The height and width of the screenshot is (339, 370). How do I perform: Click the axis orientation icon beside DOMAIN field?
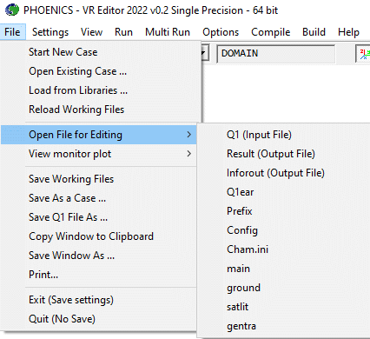[x=364, y=54]
